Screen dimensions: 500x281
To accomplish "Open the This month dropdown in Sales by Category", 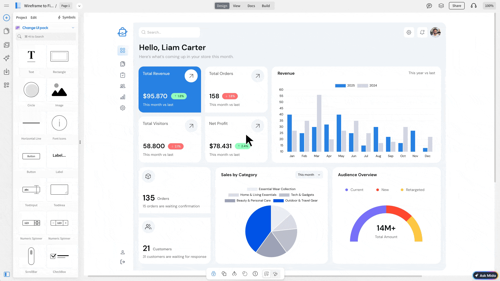I will pyautogui.click(x=309, y=175).
